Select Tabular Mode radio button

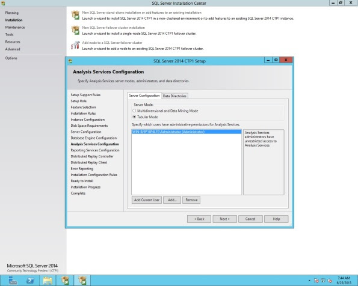[x=134, y=117]
